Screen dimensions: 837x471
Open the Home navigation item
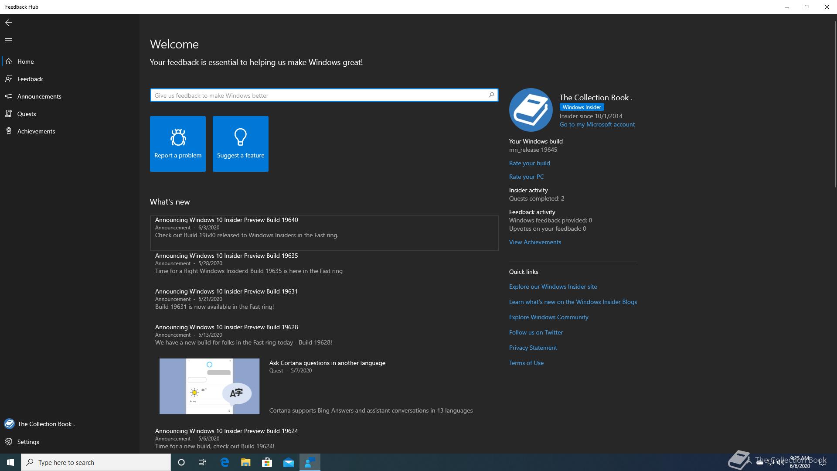[70, 61]
